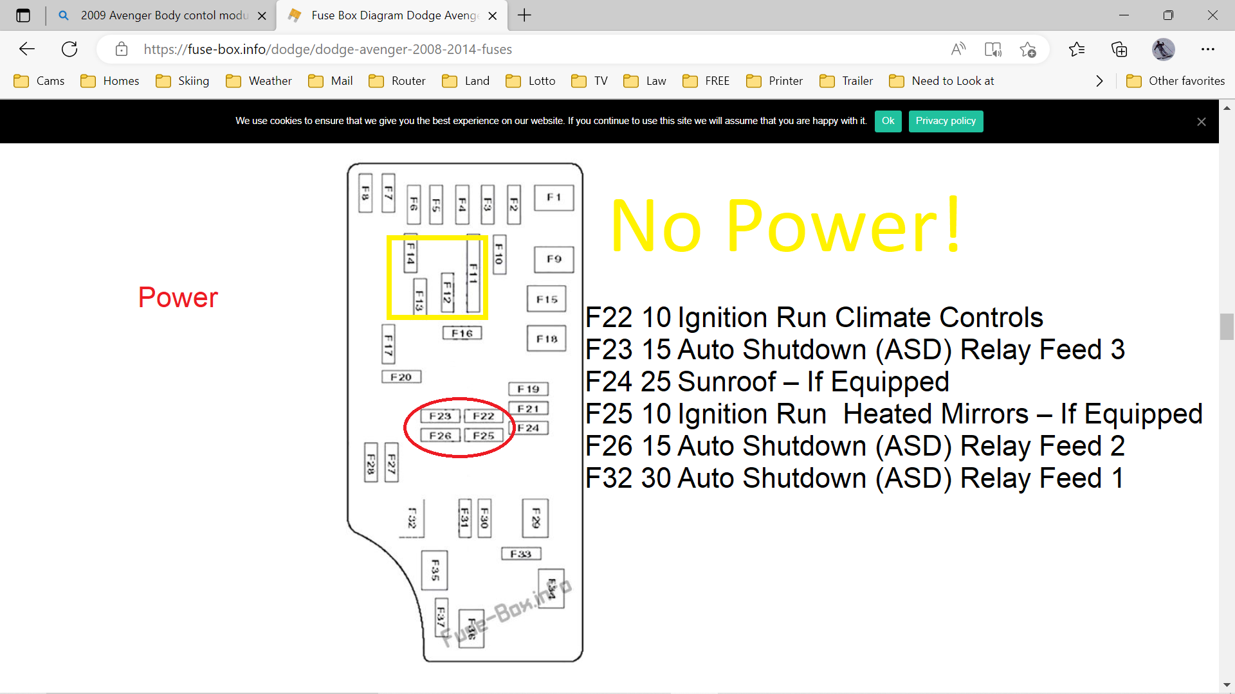Open Settings and more menu
Screen dimensions: 1235x694
pos(1207,49)
